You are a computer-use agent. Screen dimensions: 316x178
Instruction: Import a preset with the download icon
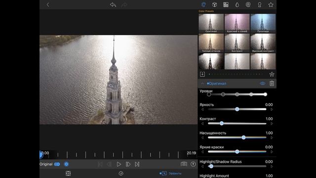[x=202, y=74]
